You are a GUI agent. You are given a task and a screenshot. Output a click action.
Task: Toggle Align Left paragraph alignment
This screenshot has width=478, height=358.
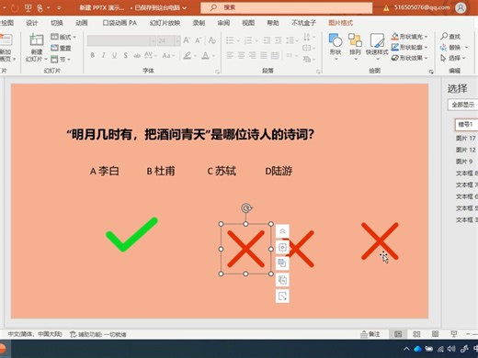pos(230,55)
